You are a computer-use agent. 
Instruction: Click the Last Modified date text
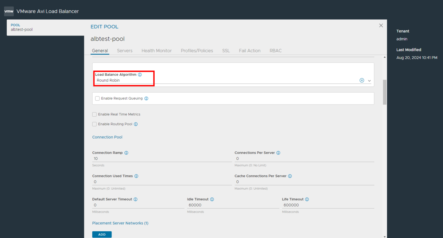tap(417, 58)
